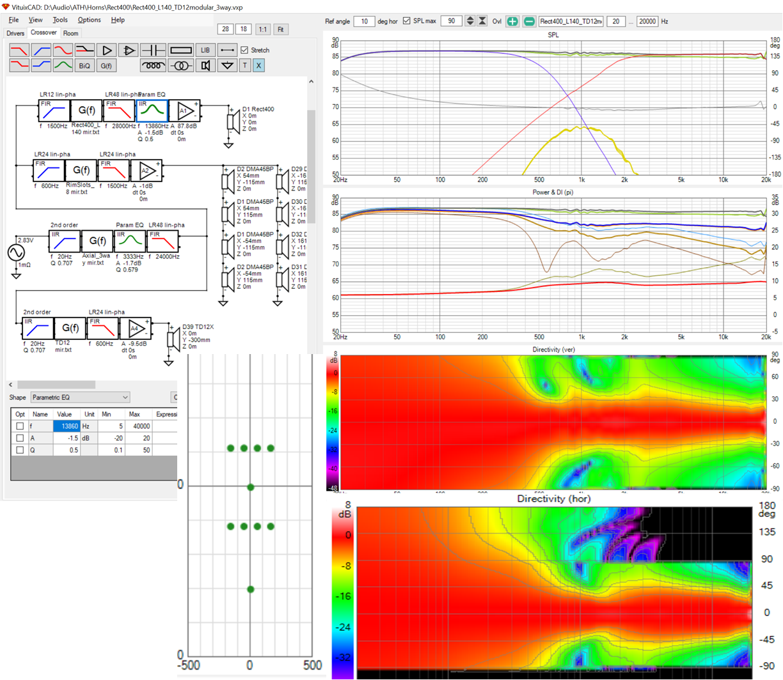Select the red S-curve filter block tool
Image resolution: width=783 pixels, height=680 pixels.
click(63, 50)
